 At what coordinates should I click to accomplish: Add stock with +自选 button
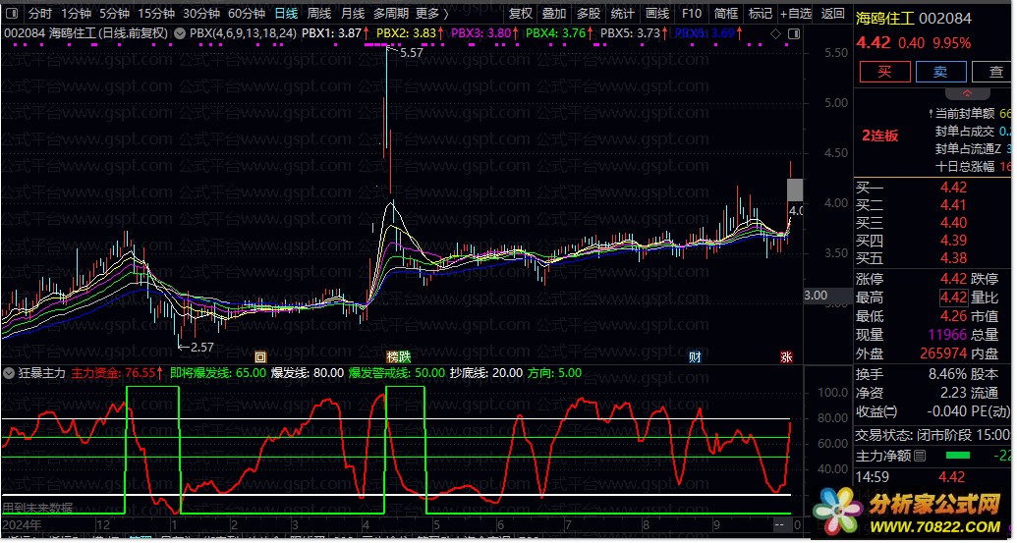(x=795, y=14)
